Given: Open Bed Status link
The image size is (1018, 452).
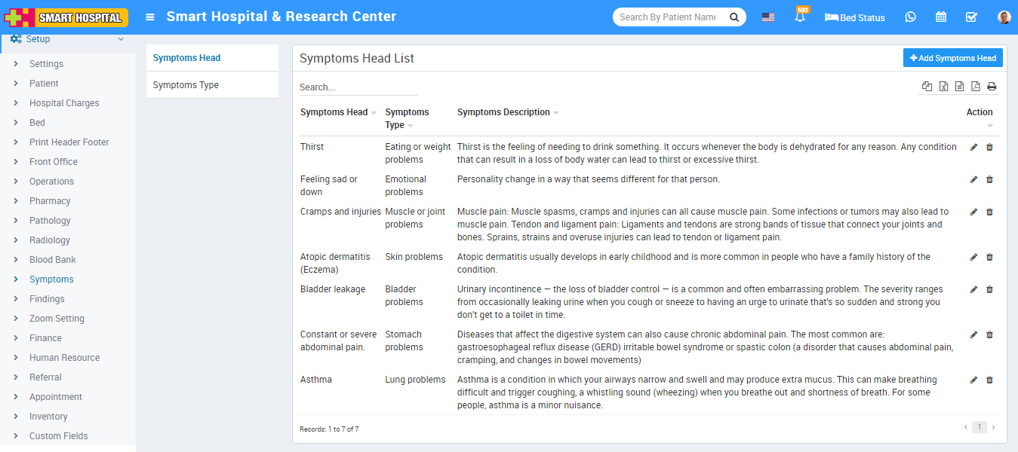Looking at the screenshot, I should point(855,17).
